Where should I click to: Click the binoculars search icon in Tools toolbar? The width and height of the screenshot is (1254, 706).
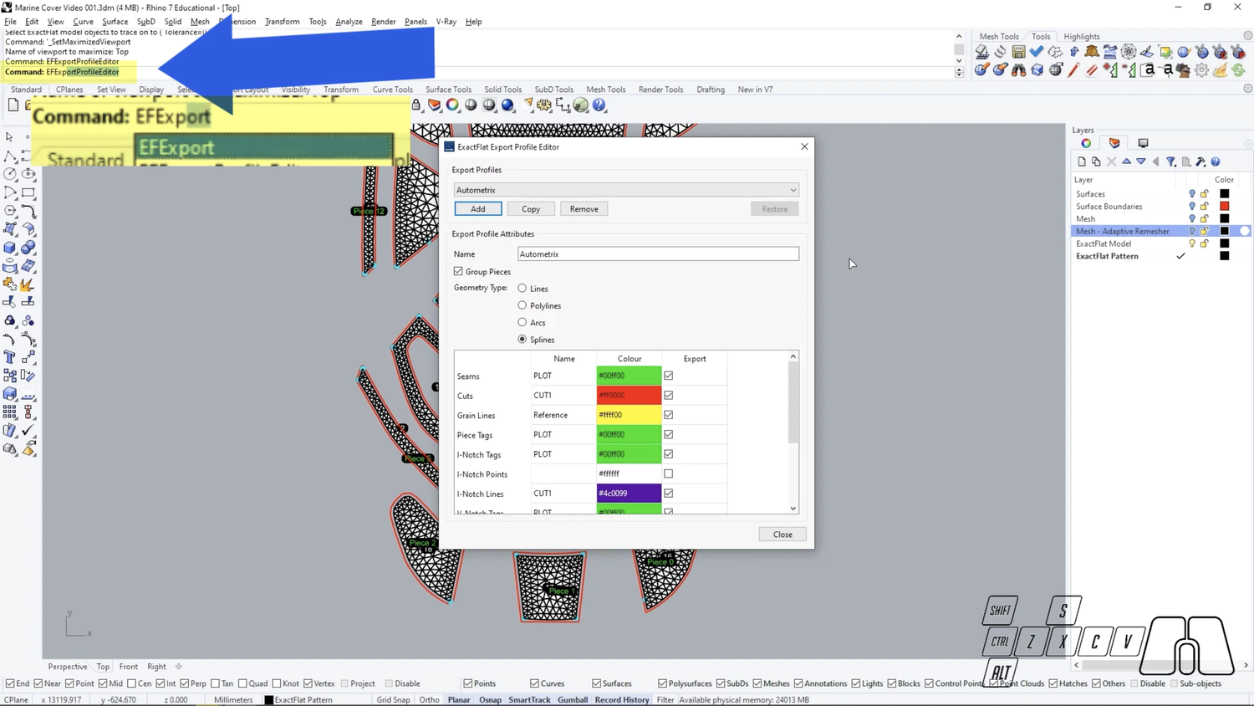coord(1018,69)
